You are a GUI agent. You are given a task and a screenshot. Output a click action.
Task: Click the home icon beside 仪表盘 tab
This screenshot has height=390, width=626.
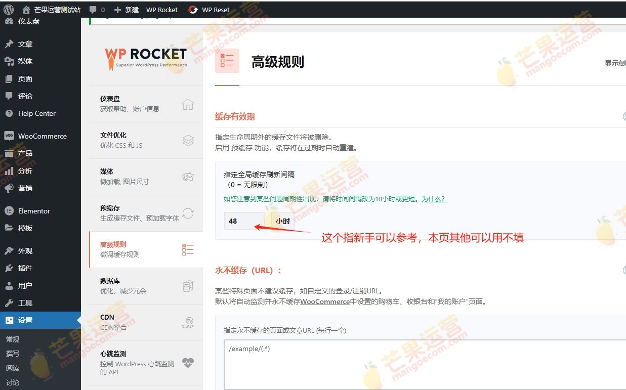tap(188, 104)
